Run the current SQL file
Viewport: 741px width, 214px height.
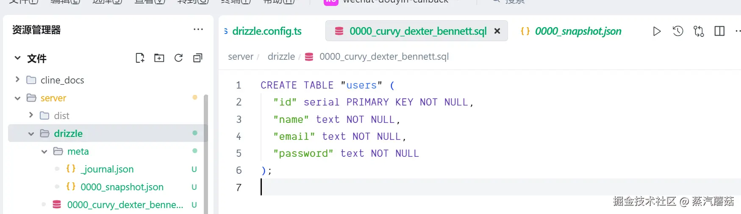click(657, 31)
